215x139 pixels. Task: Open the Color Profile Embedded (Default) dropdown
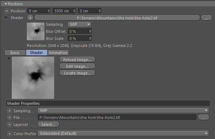pos(124,133)
